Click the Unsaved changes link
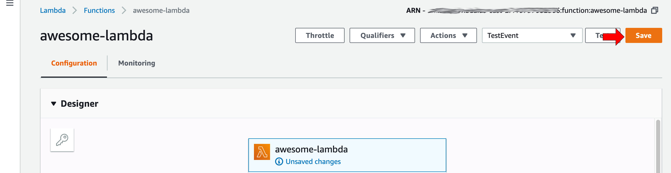This screenshot has width=671, height=173. (313, 161)
